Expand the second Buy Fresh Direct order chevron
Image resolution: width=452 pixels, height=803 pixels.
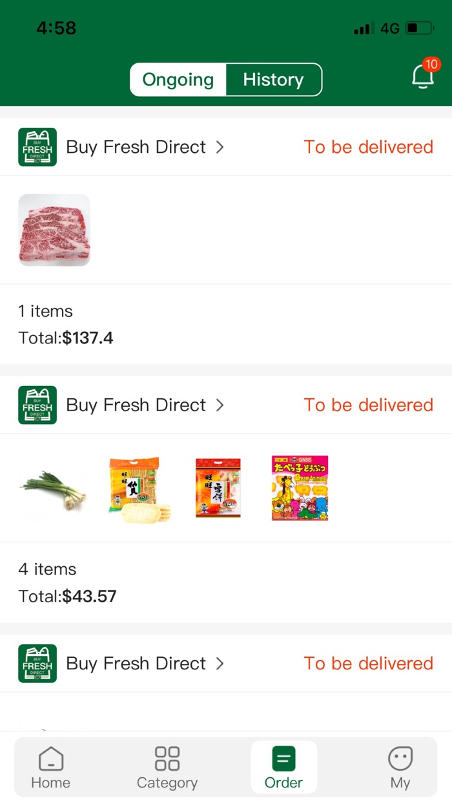click(x=220, y=405)
